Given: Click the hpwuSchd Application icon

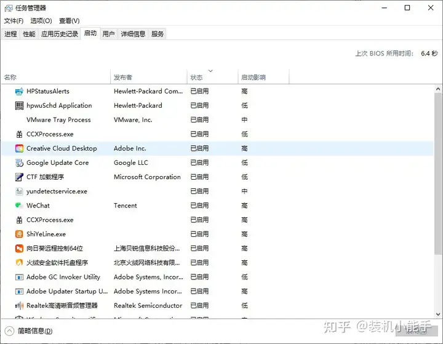Looking at the screenshot, I should point(19,106).
